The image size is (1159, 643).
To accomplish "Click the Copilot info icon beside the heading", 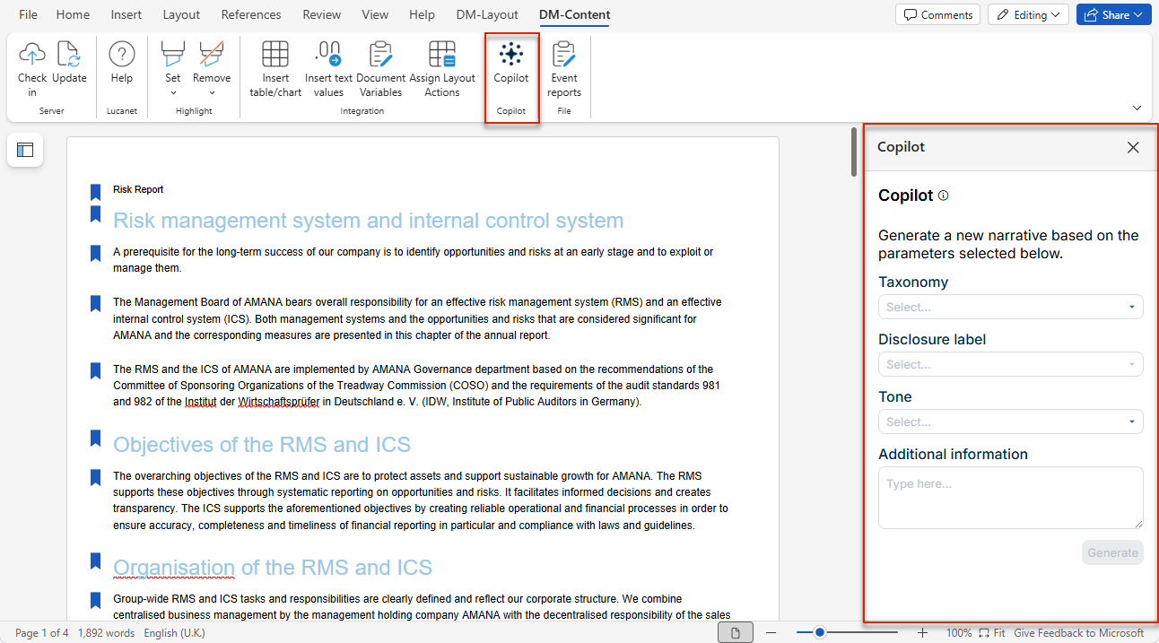I will (x=943, y=196).
